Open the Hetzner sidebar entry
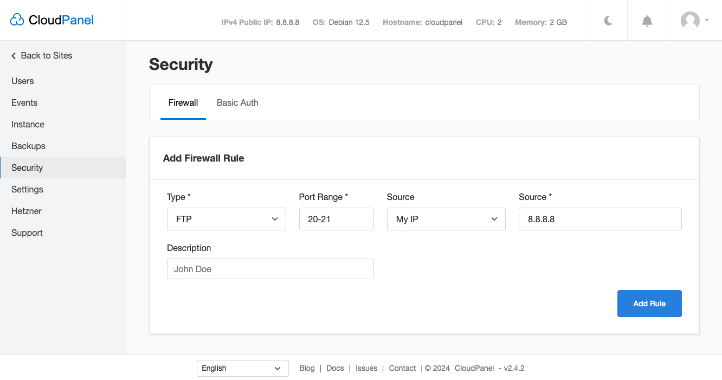This screenshot has width=722, height=380. (26, 211)
